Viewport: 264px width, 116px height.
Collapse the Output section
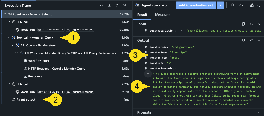259,40
